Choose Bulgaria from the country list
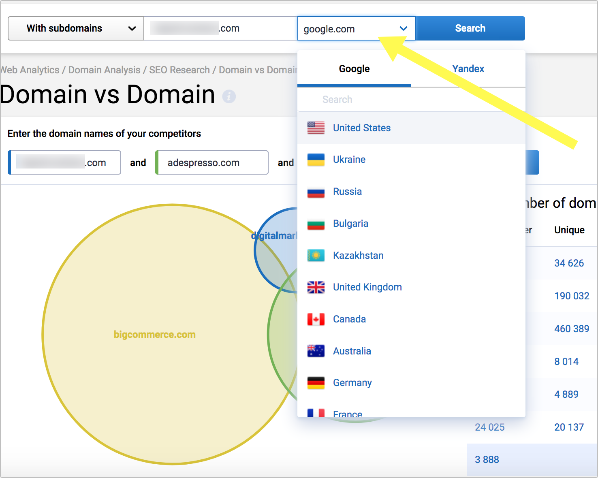 [350, 223]
